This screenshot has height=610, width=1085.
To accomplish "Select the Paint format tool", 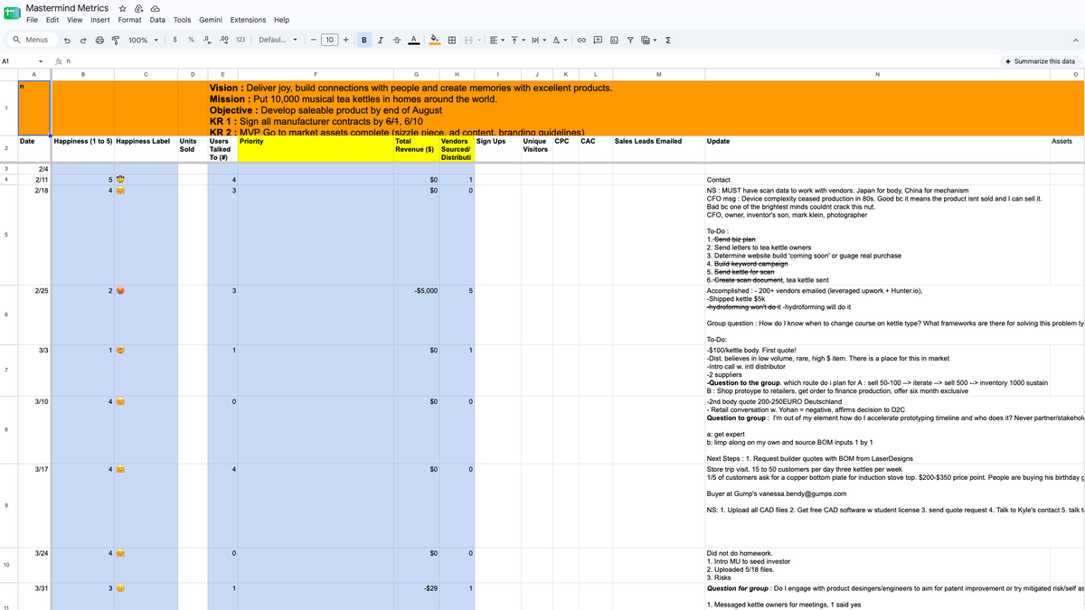I will (x=116, y=40).
